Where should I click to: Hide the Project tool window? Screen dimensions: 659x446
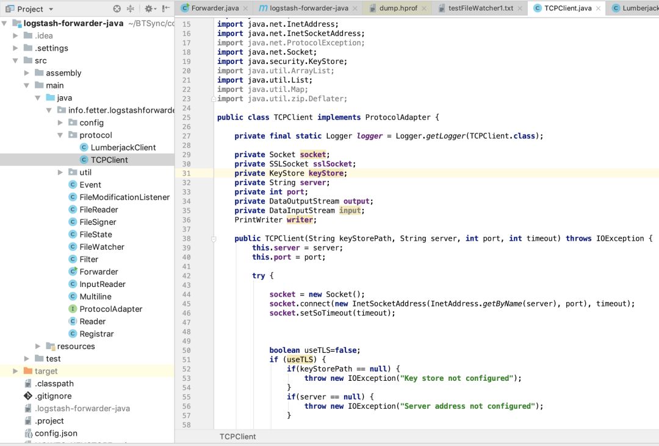coord(166,9)
